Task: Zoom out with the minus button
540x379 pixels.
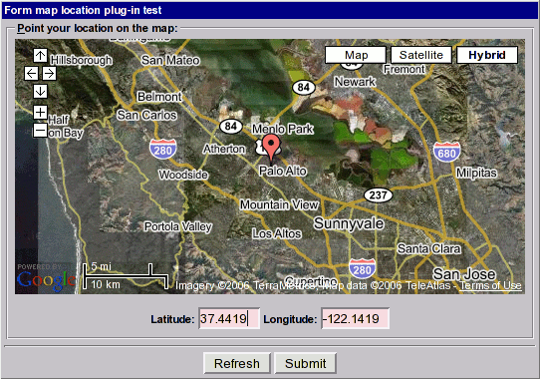Action: [40, 131]
